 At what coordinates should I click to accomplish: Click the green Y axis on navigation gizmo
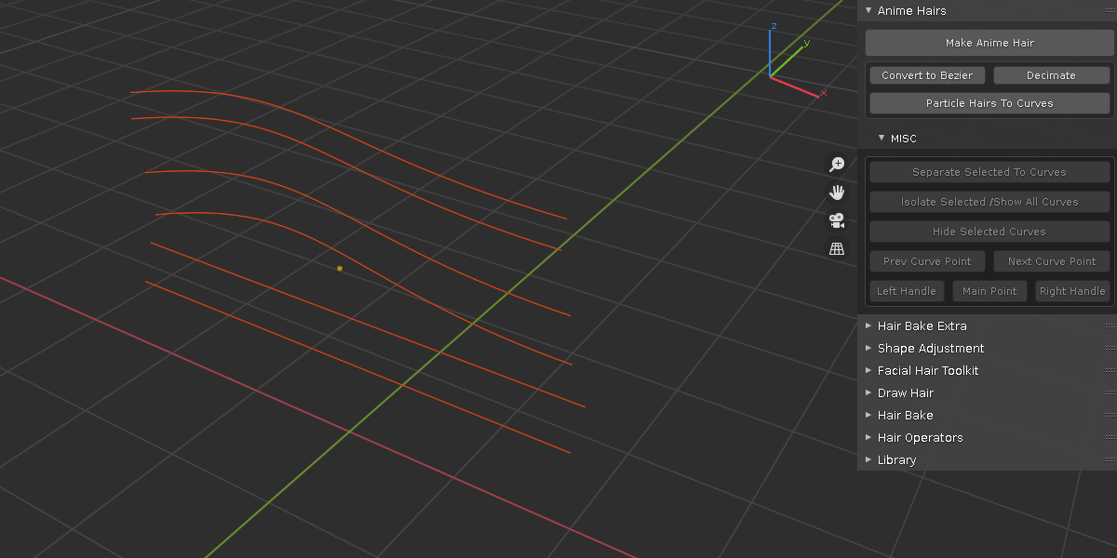click(806, 43)
